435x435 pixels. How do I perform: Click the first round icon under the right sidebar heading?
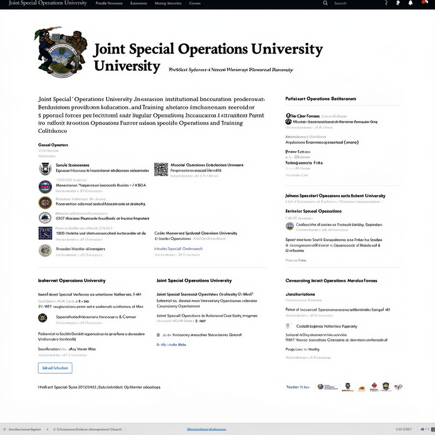tap(288, 116)
